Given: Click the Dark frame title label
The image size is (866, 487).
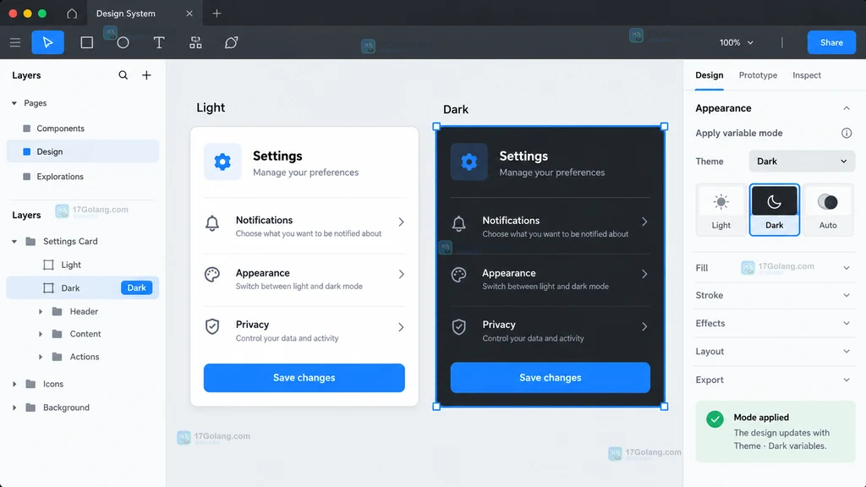Looking at the screenshot, I should (x=456, y=109).
